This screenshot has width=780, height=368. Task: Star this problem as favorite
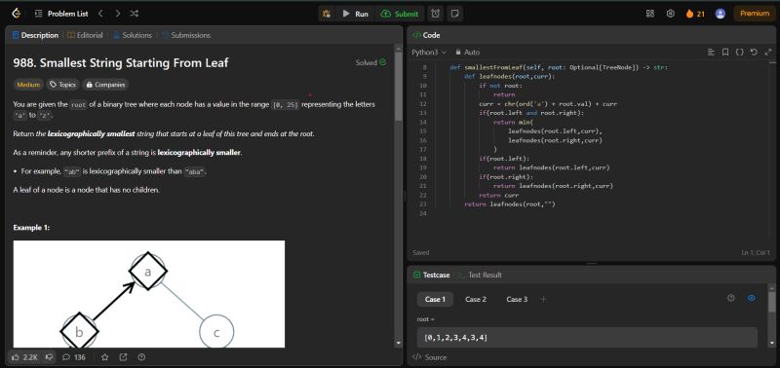point(105,356)
